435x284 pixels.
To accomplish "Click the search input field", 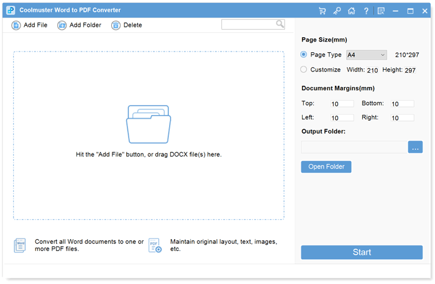I will 253,24.
